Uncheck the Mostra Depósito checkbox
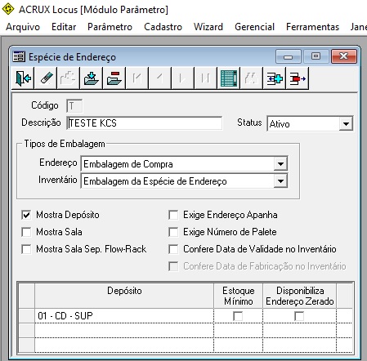The height and width of the screenshot is (361, 367). [x=26, y=215]
